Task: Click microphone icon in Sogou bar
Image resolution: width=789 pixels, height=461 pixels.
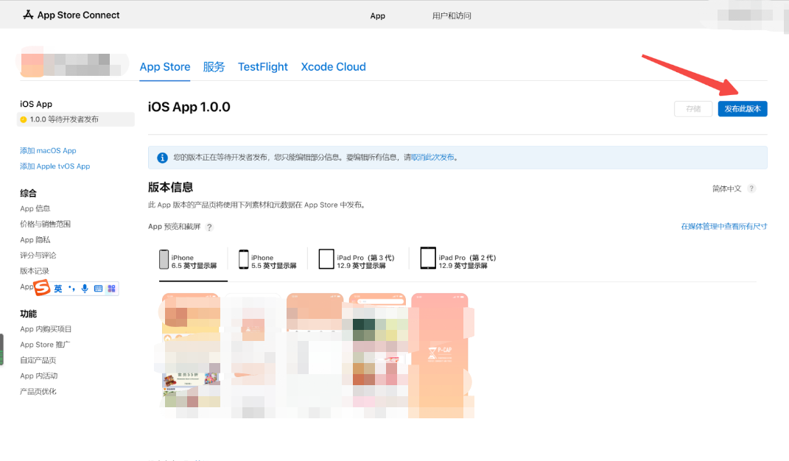Action: coord(85,289)
